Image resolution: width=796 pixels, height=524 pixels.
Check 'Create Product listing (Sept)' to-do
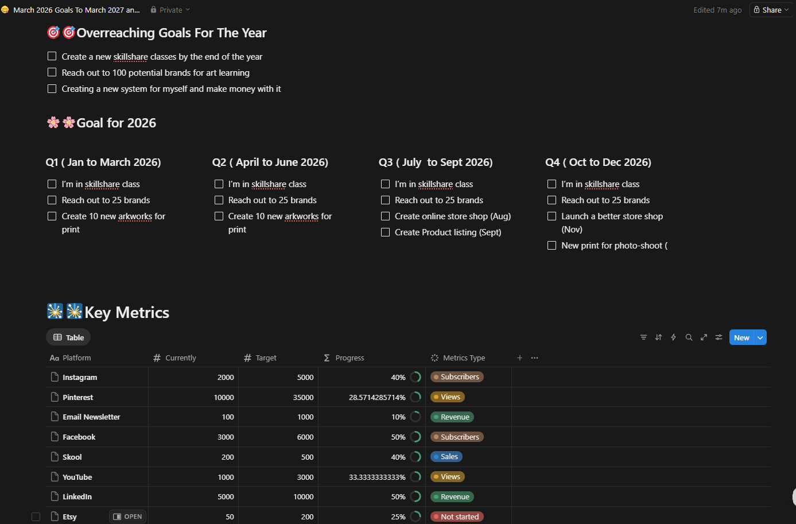coord(385,232)
